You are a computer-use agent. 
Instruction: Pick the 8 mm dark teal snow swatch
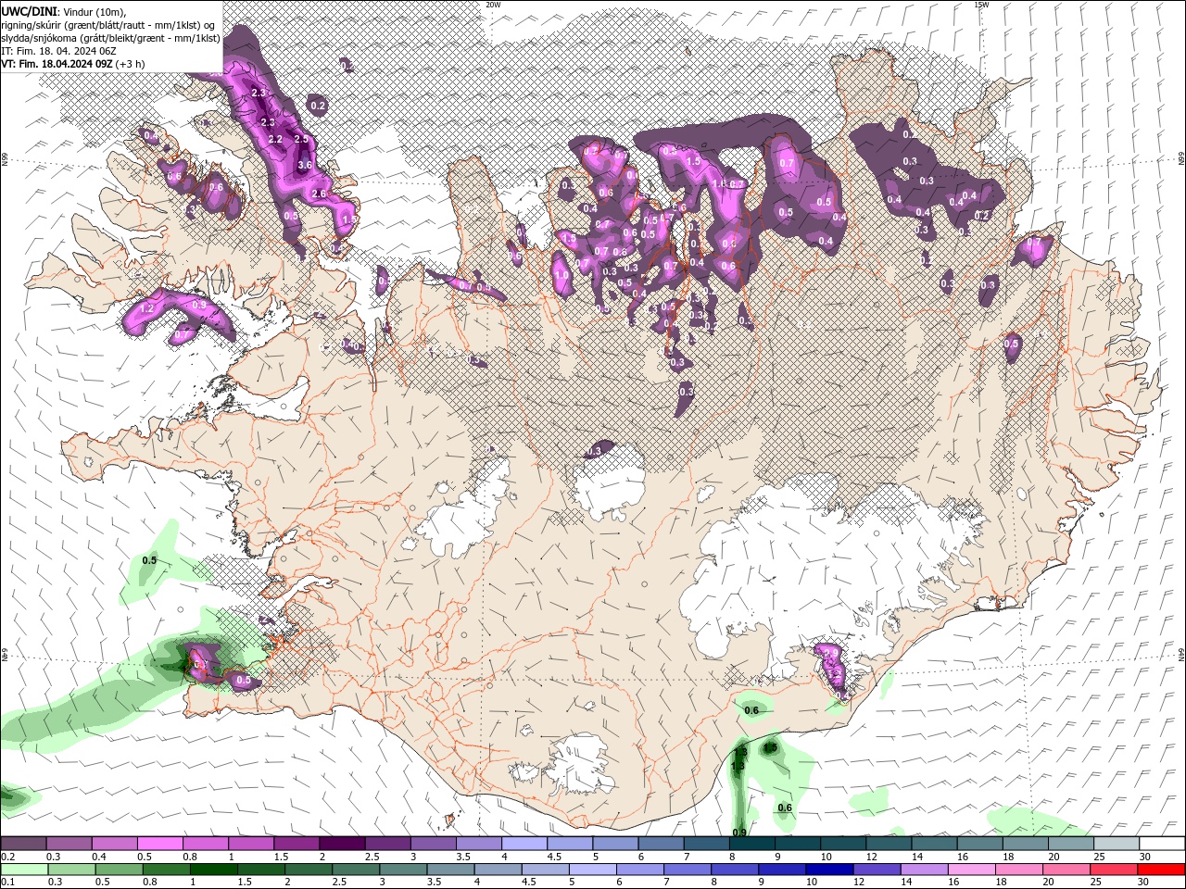[751, 844]
